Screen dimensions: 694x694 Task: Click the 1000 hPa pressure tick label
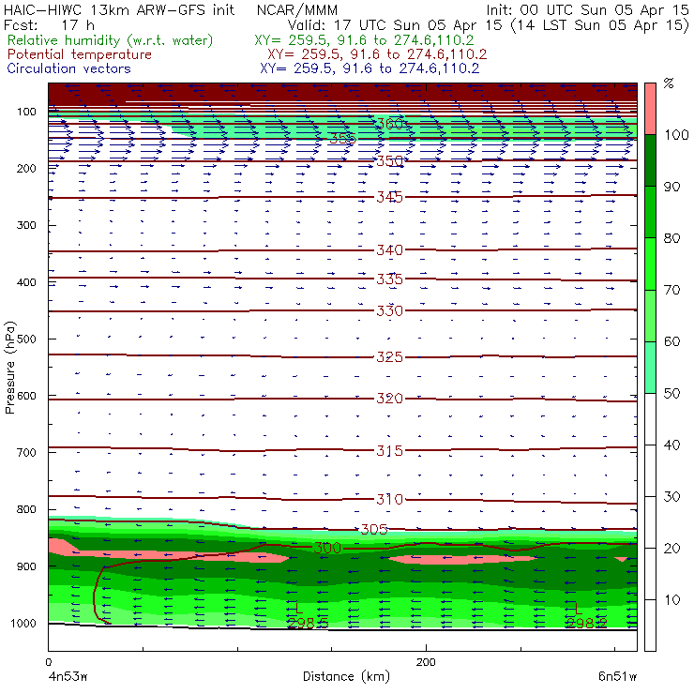pos(23,624)
